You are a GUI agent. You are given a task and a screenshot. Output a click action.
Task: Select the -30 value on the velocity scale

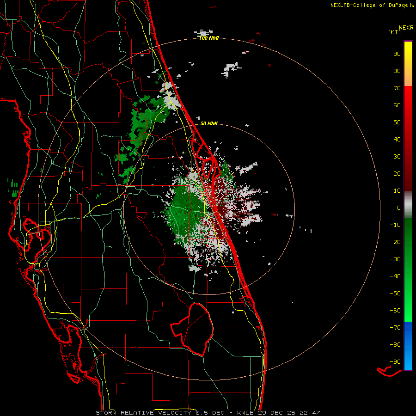[x=395, y=259]
